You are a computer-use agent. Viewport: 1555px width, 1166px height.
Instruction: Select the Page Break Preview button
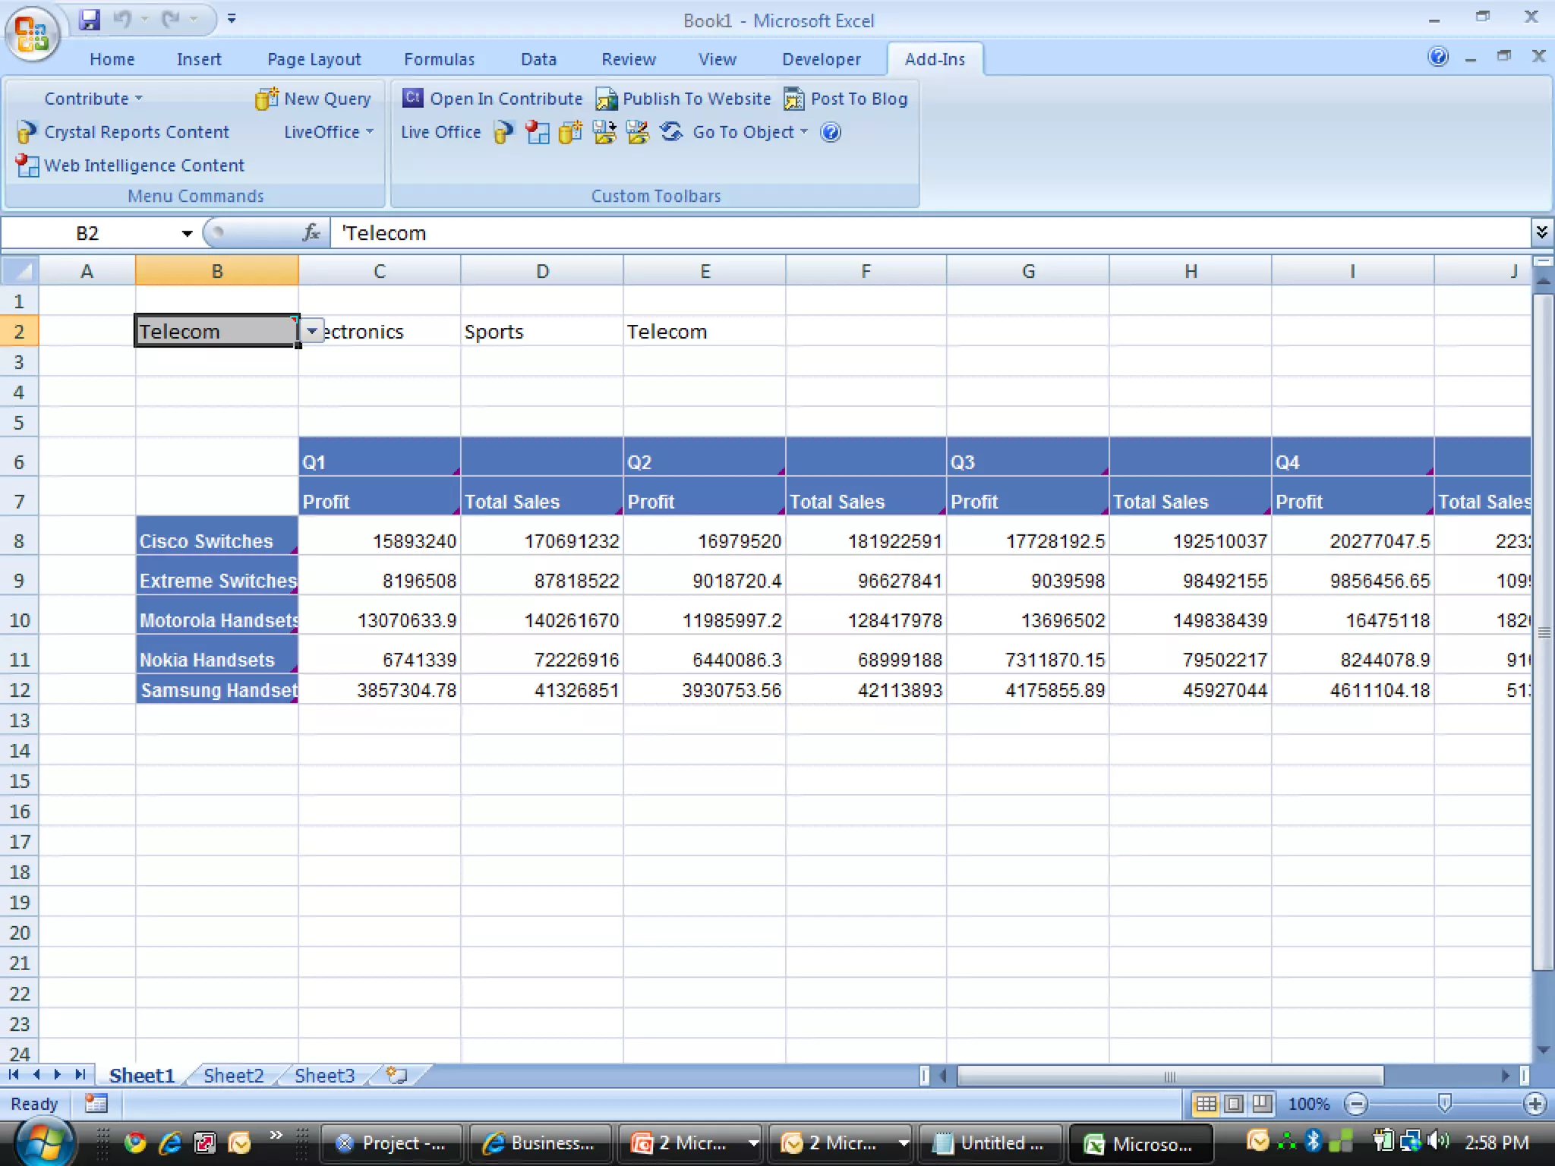1262,1104
